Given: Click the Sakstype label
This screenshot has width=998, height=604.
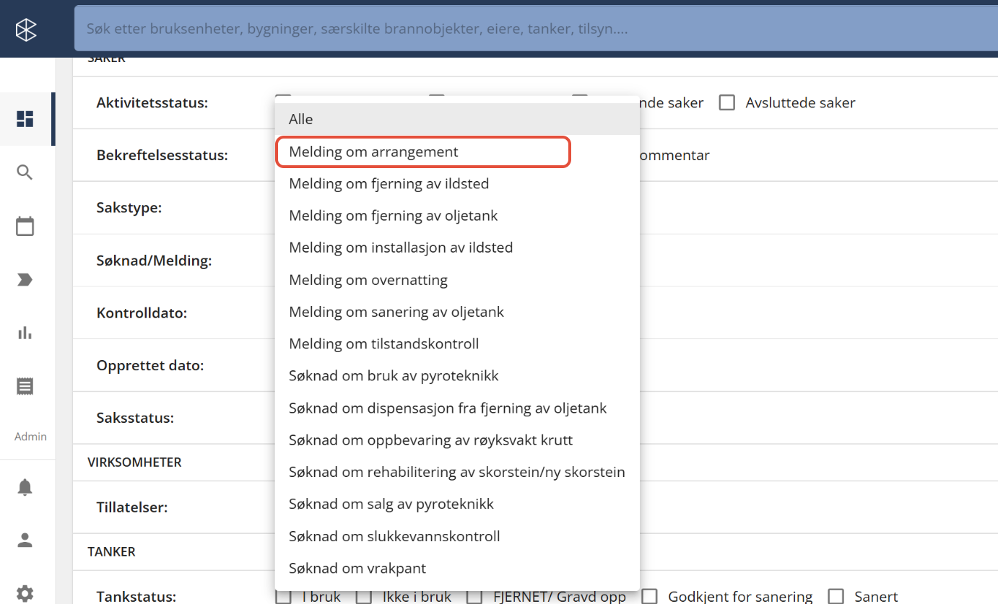Looking at the screenshot, I should tap(129, 208).
